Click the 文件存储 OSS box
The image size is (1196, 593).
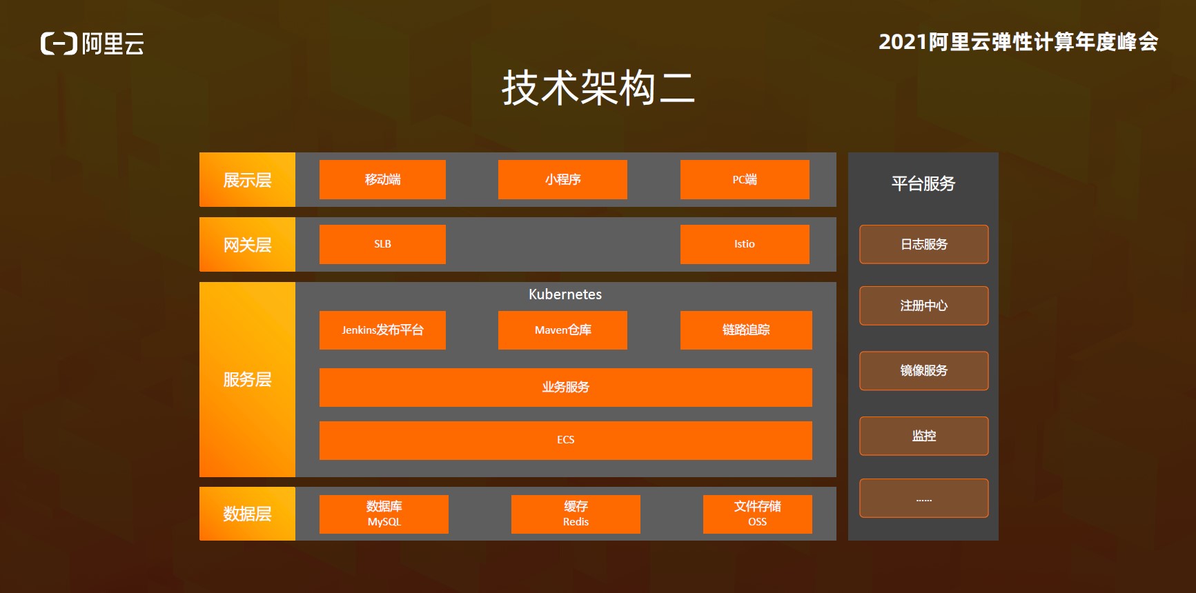click(x=758, y=514)
